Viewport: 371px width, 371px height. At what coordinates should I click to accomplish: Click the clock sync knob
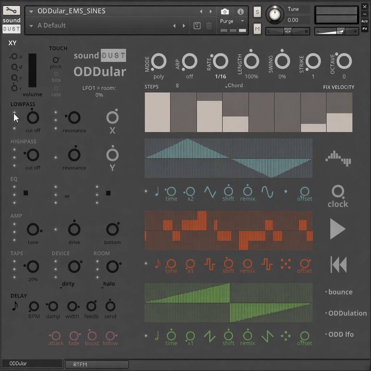pyautogui.click(x=338, y=191)
